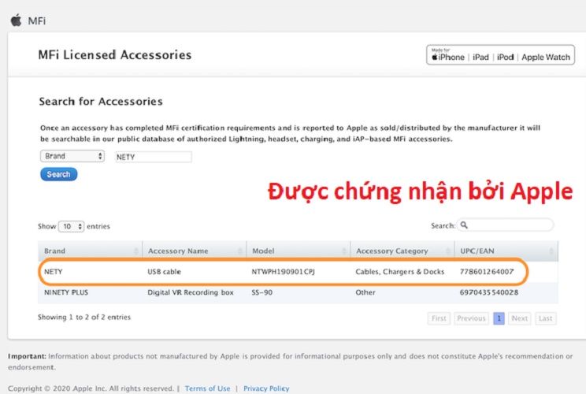586x394 pixels.
Task: Click the Search for Accessories heading
Action: [101, 102]
